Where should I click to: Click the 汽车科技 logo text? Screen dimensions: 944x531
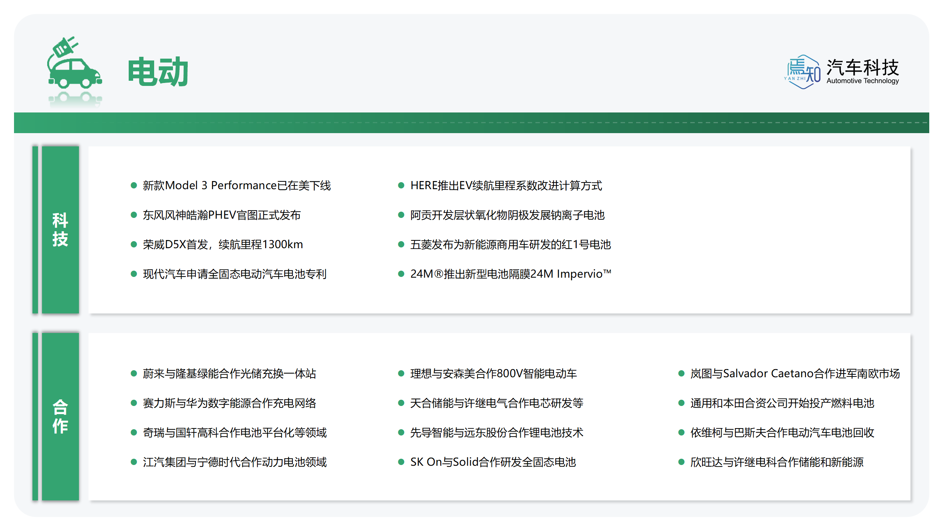click(x=863, y=67)
